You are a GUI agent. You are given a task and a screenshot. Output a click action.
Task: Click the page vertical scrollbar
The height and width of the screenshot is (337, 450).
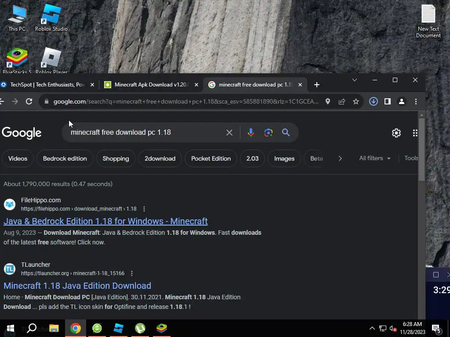pos(421,150)
